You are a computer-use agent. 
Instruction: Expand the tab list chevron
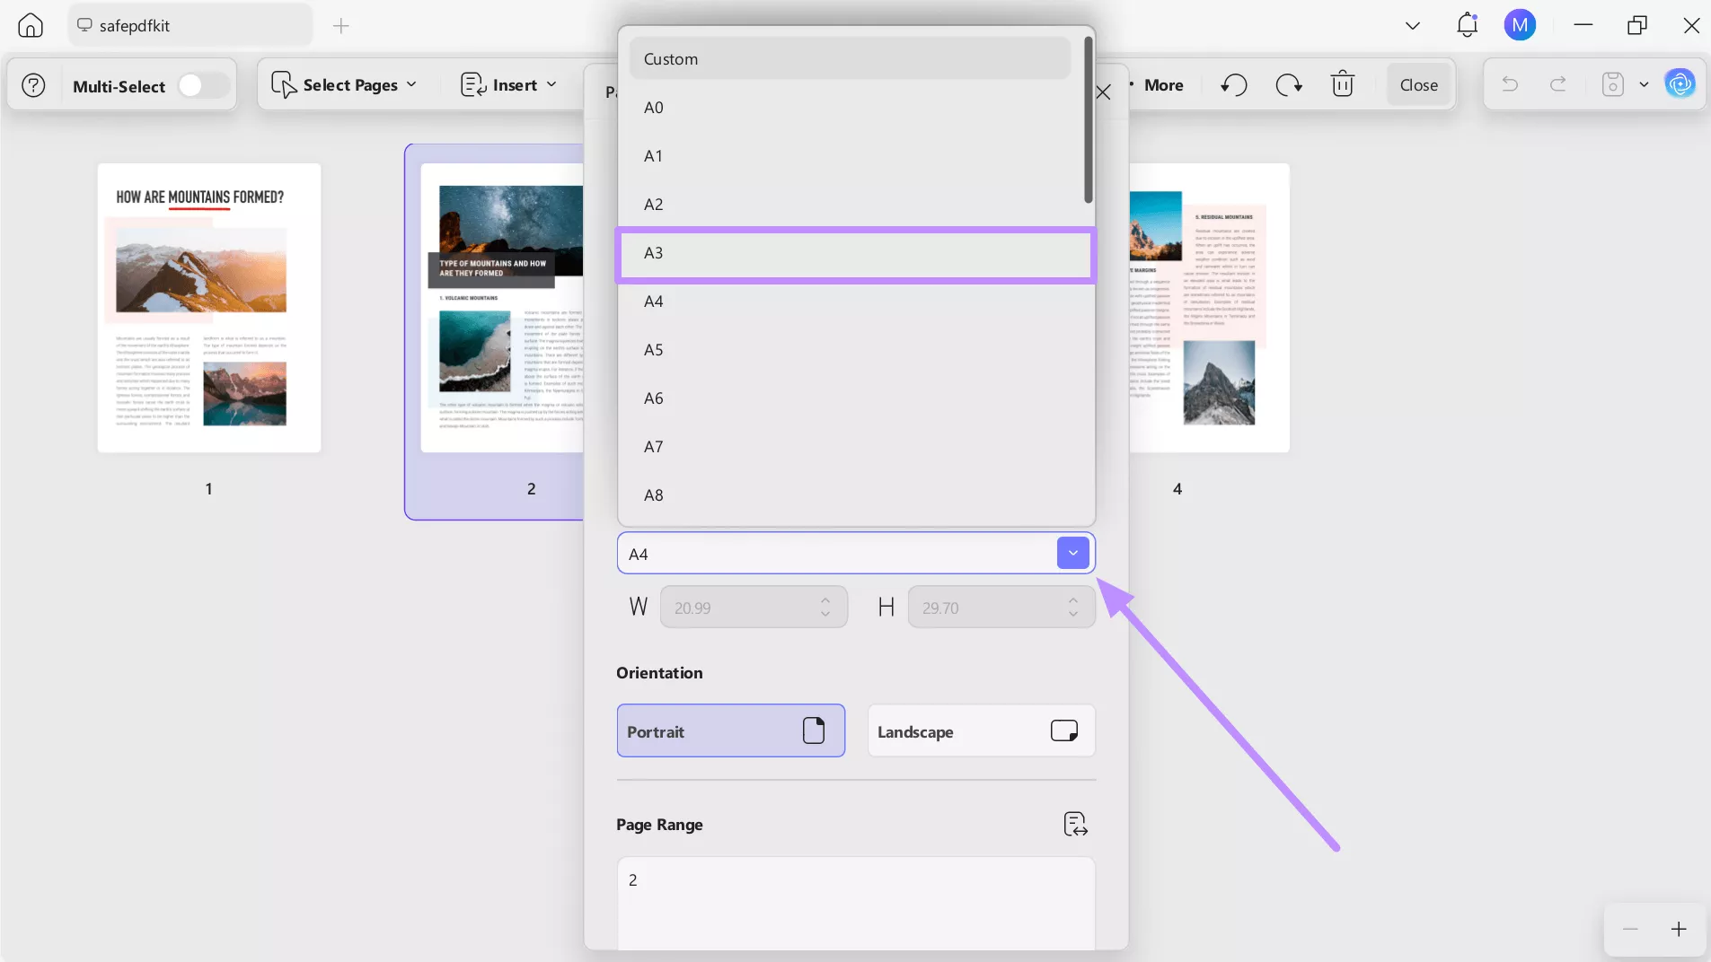tap(1413, 25)
